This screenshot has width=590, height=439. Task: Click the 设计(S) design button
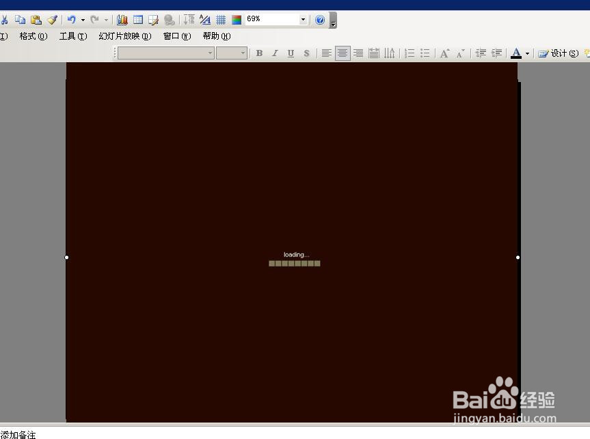pyautogui.click(x=559, y=53)
